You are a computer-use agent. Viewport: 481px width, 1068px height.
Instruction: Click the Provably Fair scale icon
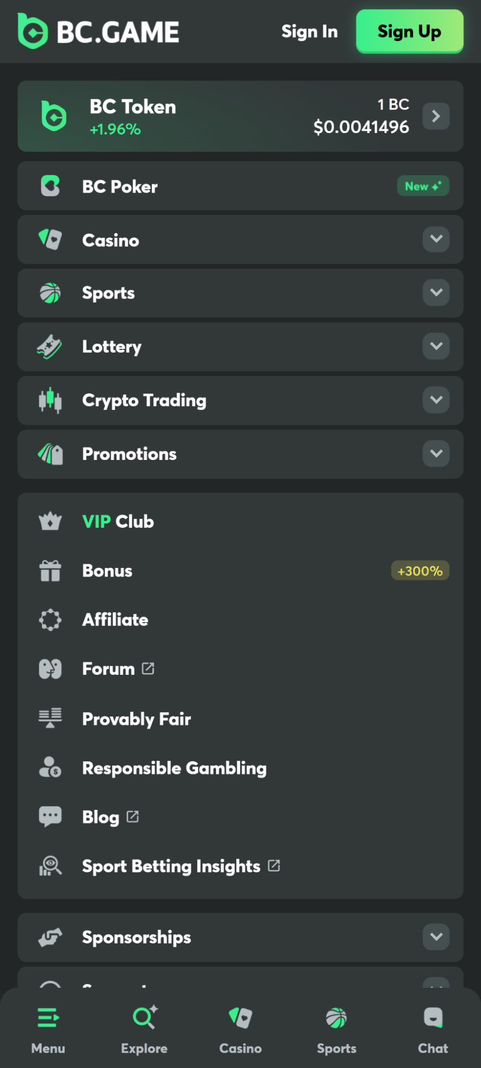click(50, 719)
